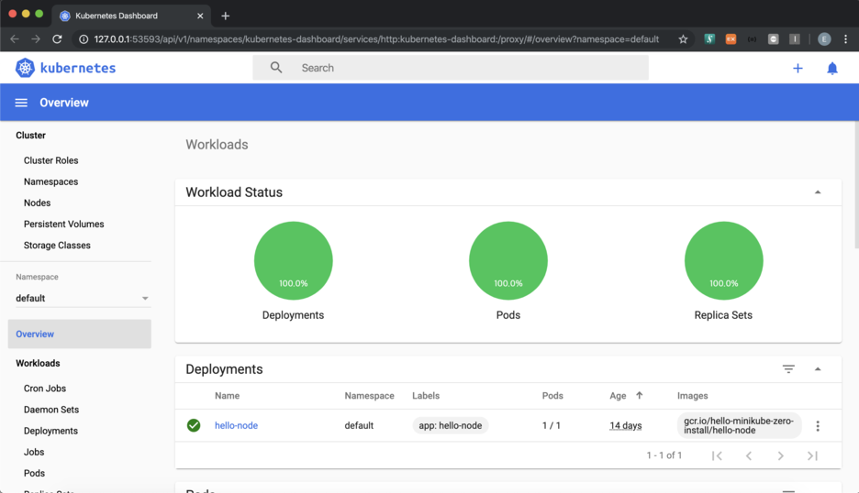The height and width of the screenshot is (493, 859).
Task: Click the Deployments green pie chart
Action: pos(293,260)
